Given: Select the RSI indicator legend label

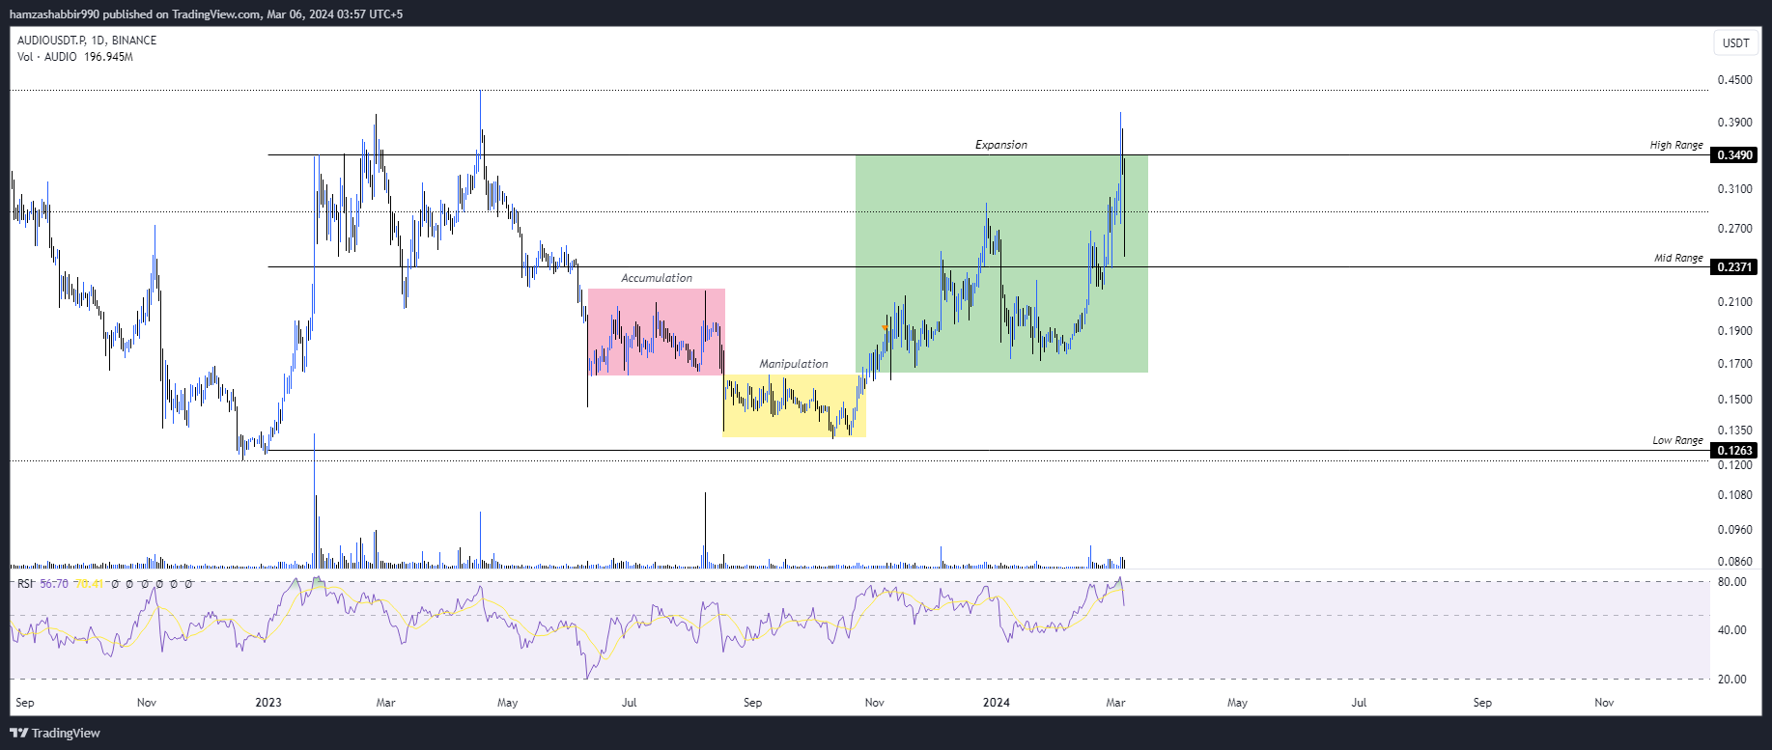Looking at the screenshot, I should (25, 584).
